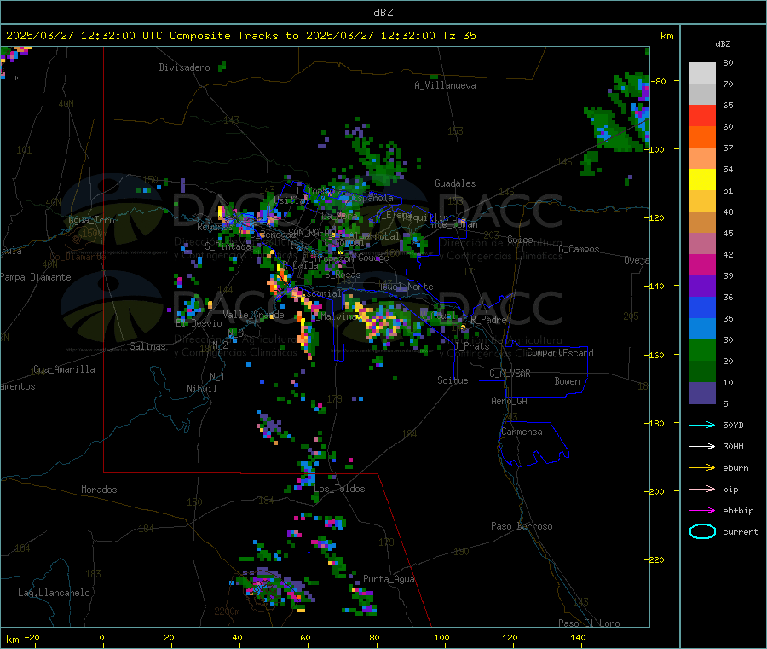Click the 'Composite Tracks to' timestamp header
The height and width of the screenshot is (649, 767).
pos(241,36)
